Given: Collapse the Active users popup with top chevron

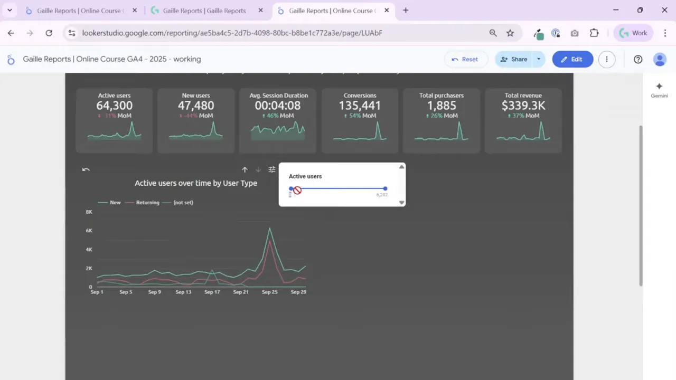Looking at the screenshot, I should coord(401,167).
